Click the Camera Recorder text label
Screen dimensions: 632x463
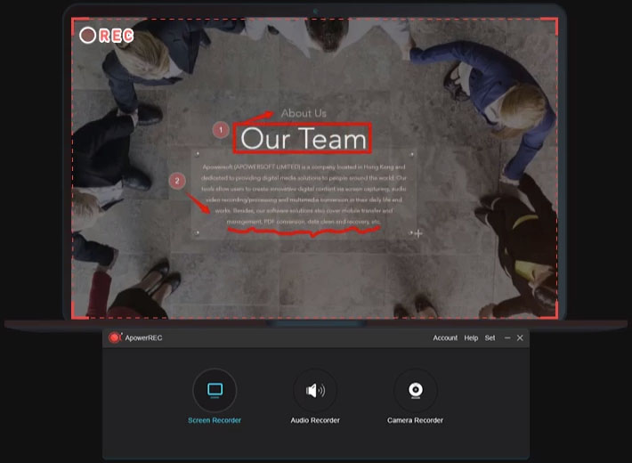pyautogui.click(x=415, y=420)
